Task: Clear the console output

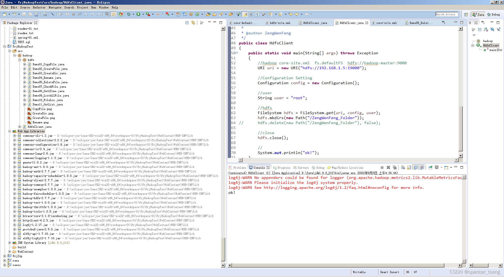Action: point(402,167)
